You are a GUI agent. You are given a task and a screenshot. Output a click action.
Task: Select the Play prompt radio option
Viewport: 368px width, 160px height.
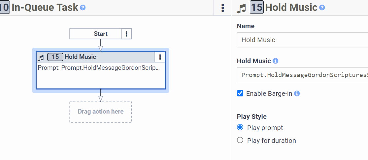pyautogui.click(x=240, y=127)
